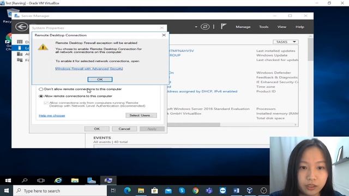The width and height of the screenshot is (349, 196).
Task: Click the Last installed updates label
Action: pyautogui.click(x=276, y=51)
